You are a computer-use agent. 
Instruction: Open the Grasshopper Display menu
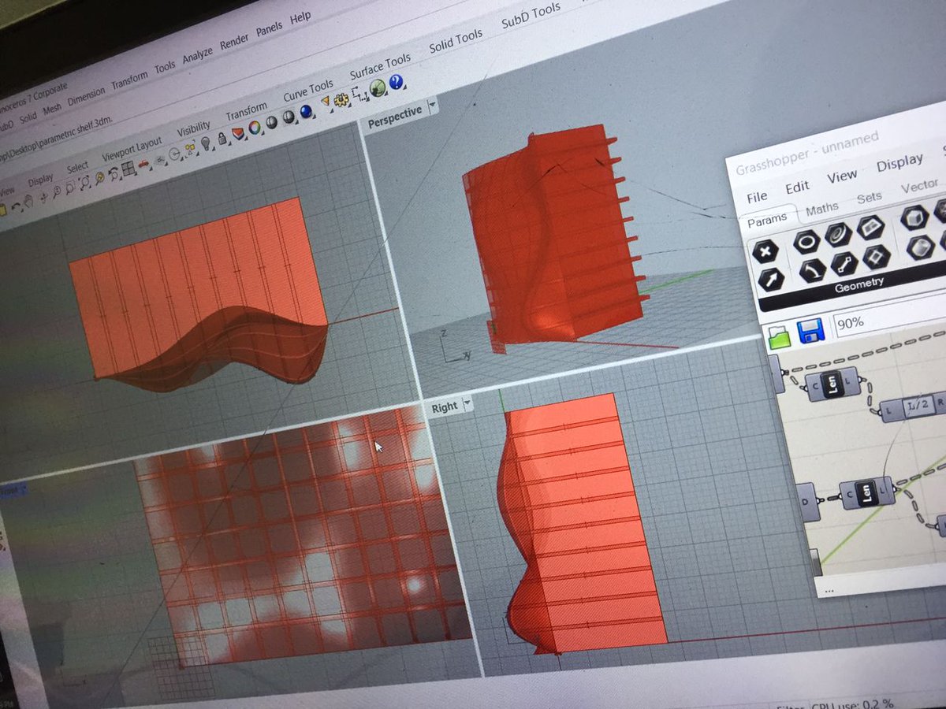[899, 164]
